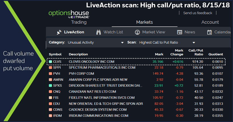Click the Watch List binoculars icon
This screenshot has height=122, width=233.
point(98,32)
